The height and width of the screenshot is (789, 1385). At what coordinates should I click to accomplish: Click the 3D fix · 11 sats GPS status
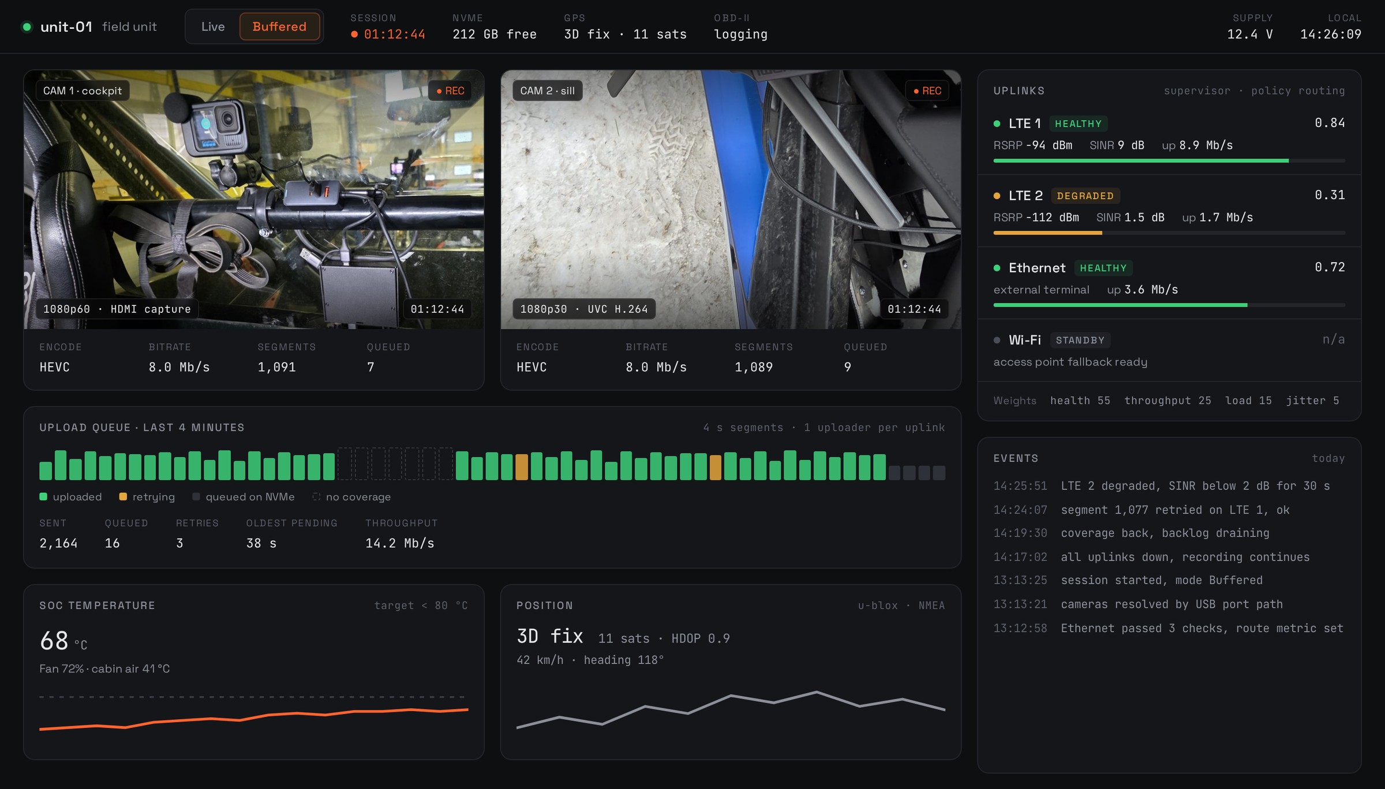click(x=626, y=35)
